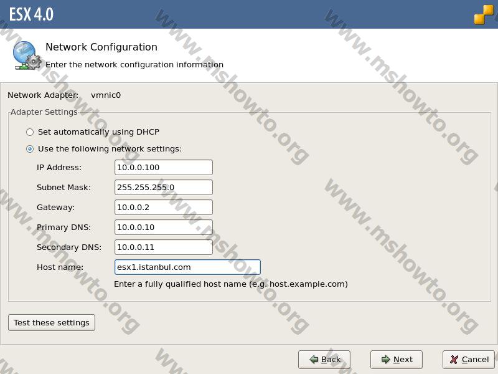Select 'Use the following network settings' option
Screen dimensions: 498x374
point(30,149)
